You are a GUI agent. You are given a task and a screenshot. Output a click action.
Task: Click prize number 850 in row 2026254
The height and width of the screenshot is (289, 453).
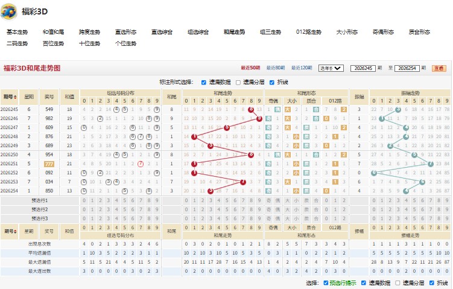49,191
